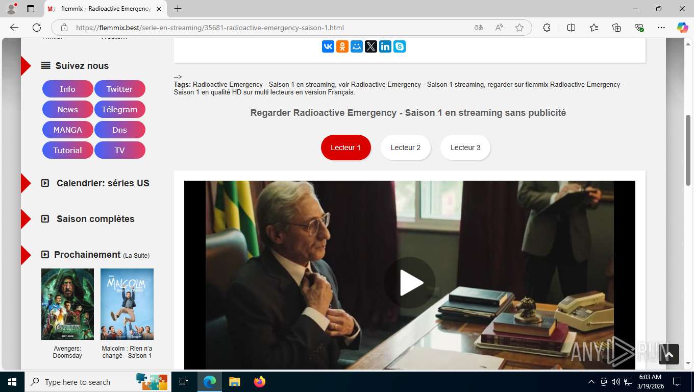Open the Tutorial link button
The height and width of the screenshot is (392, 694).
[x=68, y=150]
